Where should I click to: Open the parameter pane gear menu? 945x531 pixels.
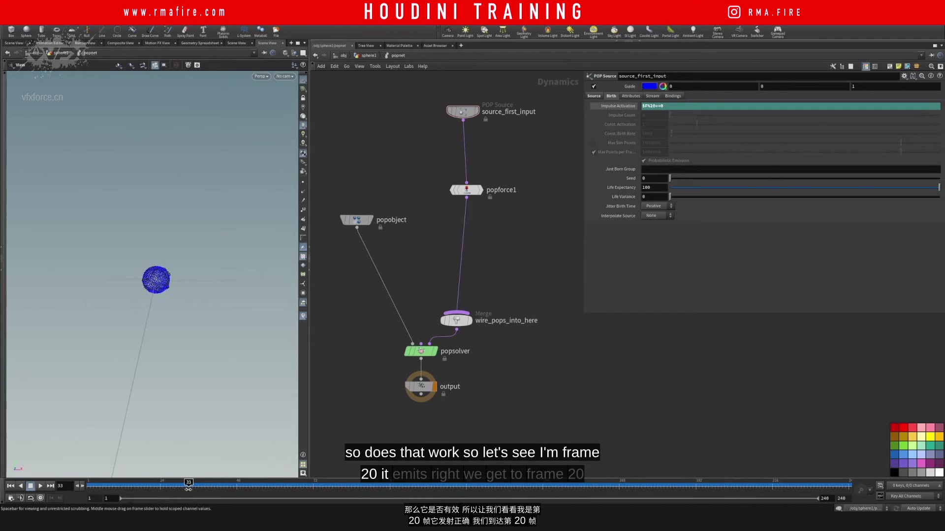[x=904, y=76]
